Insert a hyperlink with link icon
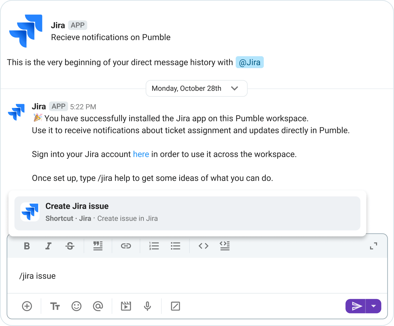 click(126, 246)
